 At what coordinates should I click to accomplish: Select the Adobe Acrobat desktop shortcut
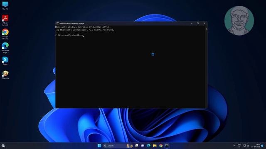point(5,20)
